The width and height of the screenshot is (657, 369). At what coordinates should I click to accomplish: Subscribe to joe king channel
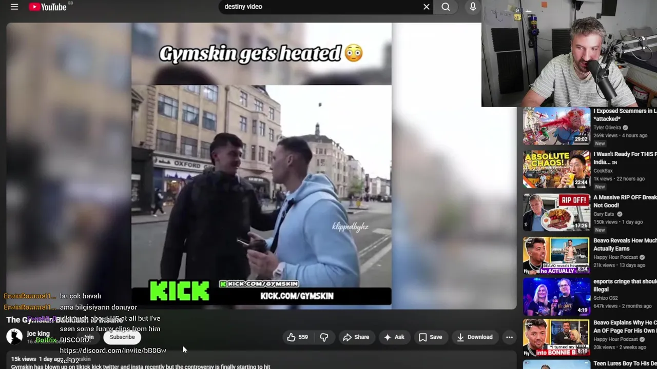point(122,337)
